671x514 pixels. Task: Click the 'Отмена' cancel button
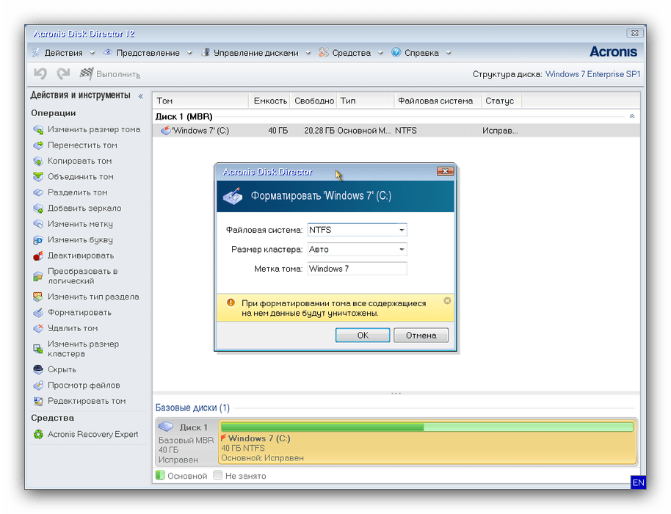[421, 336]
